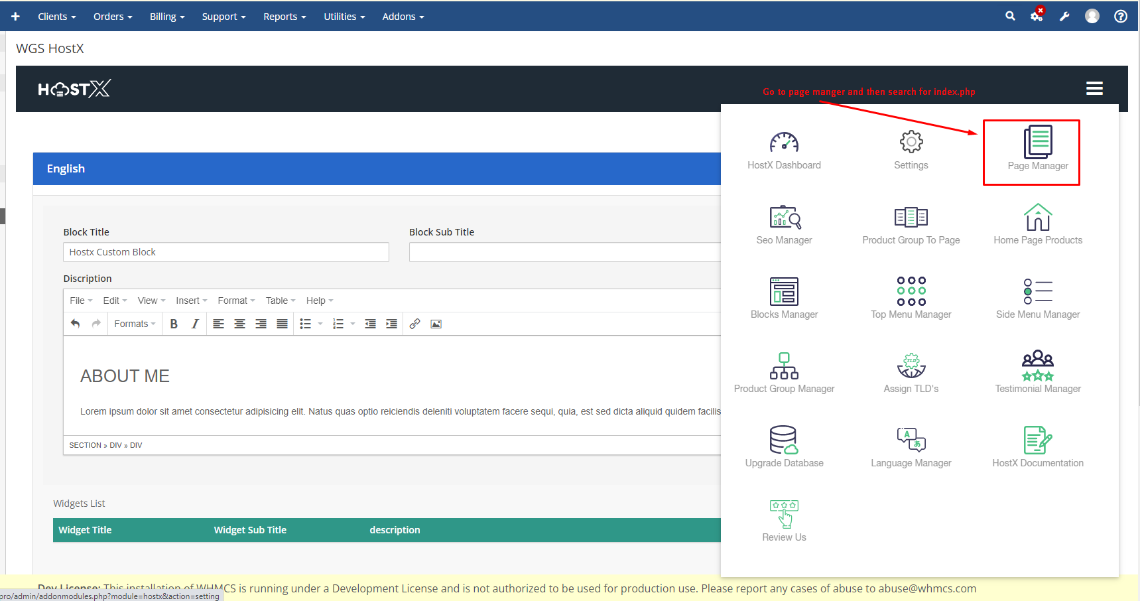Image resolution: width=1140 pixels, height=601 pixels.
Task: Select the English language tab
Action: pos(66,168)
